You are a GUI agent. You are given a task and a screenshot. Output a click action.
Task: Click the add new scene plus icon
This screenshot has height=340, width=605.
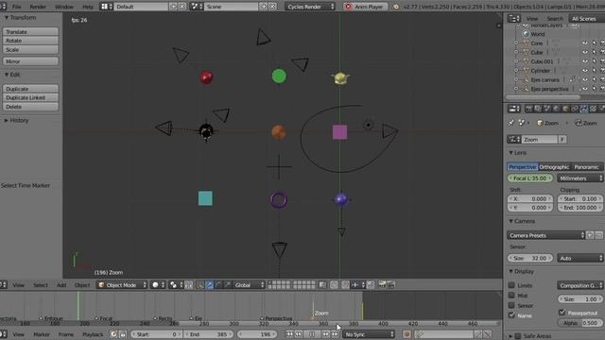tap(263, 7)
